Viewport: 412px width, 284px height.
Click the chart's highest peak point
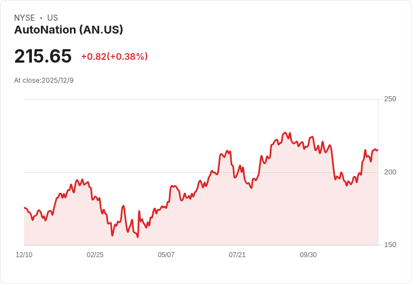pos(285,133)
